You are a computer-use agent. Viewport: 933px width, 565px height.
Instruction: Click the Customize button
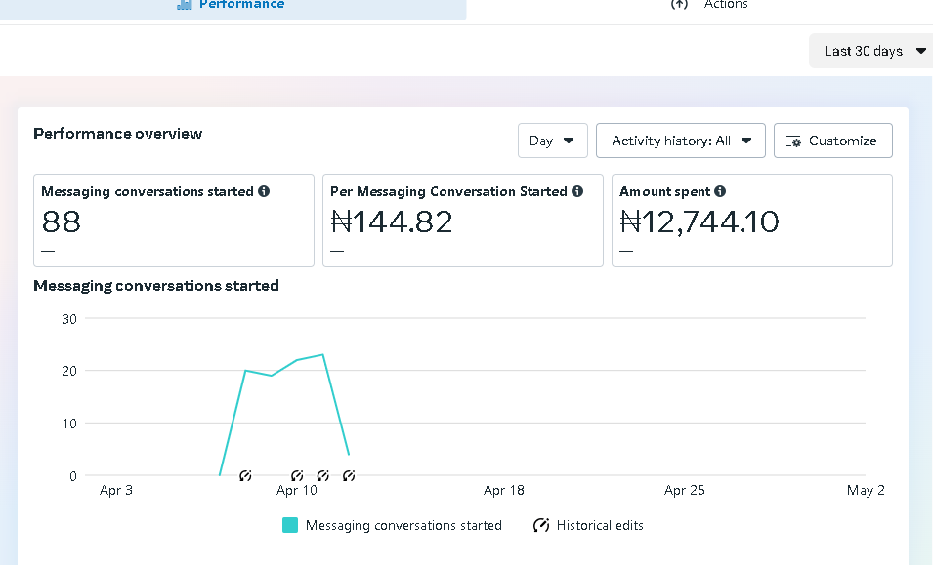833,141
